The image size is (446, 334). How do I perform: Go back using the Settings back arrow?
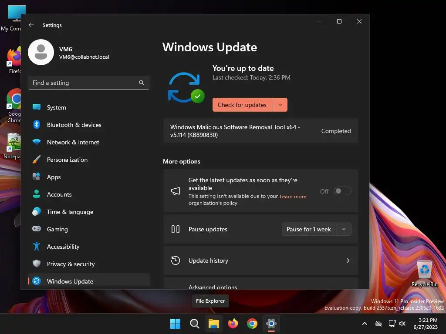point(31,25)
